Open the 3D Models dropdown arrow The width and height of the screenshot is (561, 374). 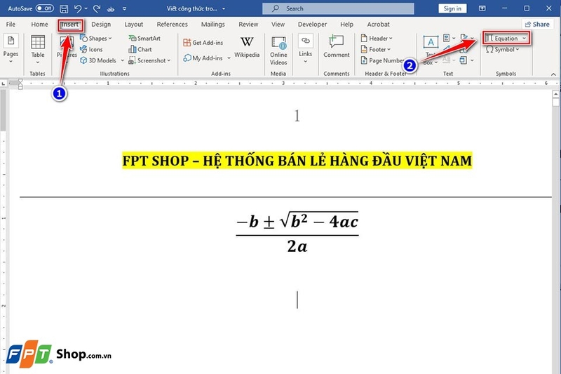(122, 60)
